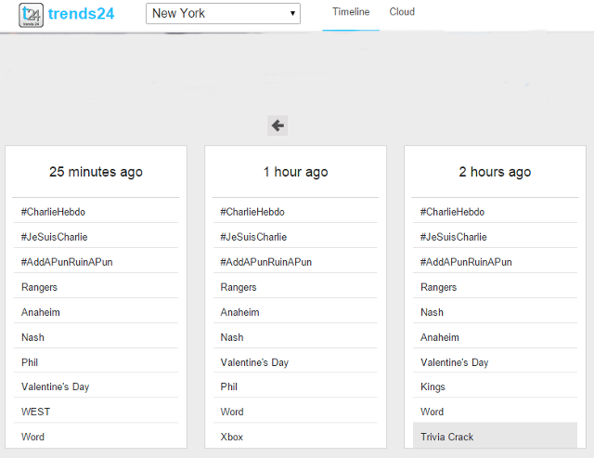This screenshot has height=458, width=594.
Task: Click the 1 hour ago heading
Action: (x=295, y=172)
